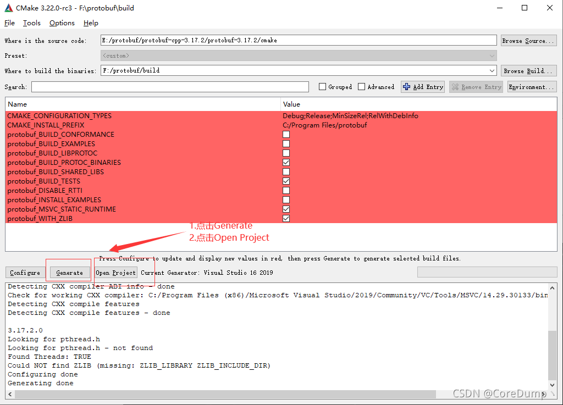Check protobuf_INSTALL_EXAMPLES checkbox
Viewport: 563px width, 405px height.
(x=286, y=200)
